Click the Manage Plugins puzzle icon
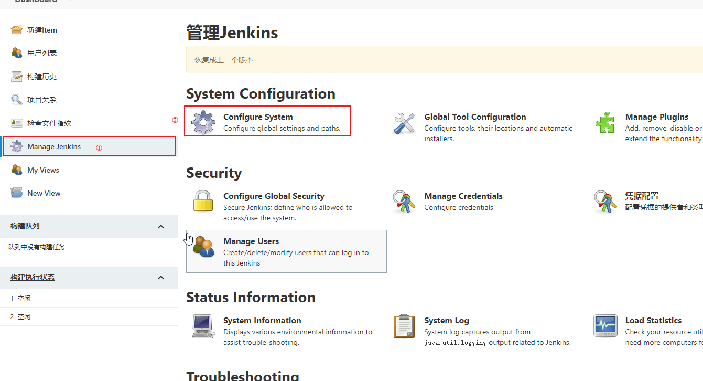 [605, 123]
